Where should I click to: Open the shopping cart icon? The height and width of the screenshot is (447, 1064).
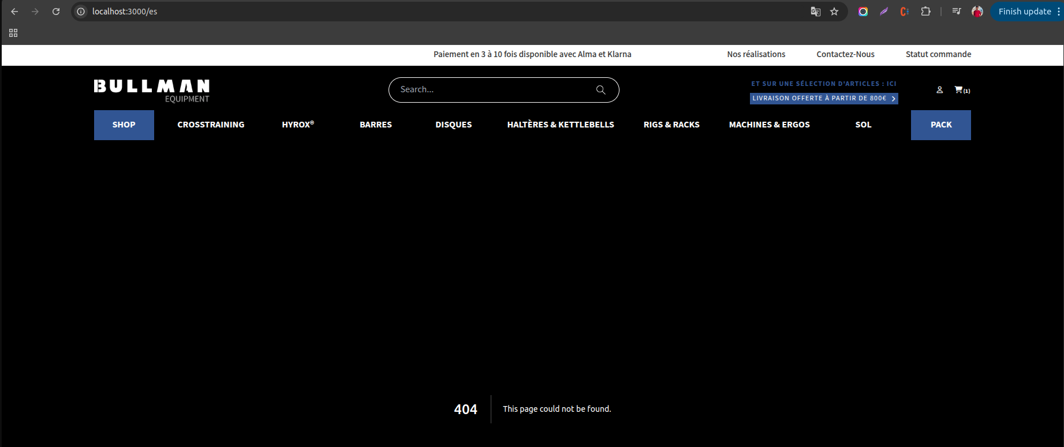(x=960, y=90)
